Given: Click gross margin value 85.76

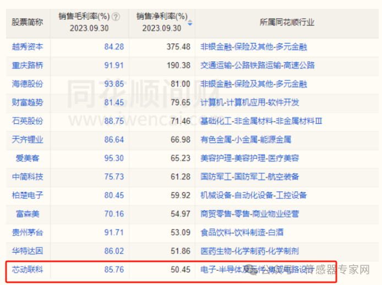Looking at the screenshot, I should (x=114, y=270).
